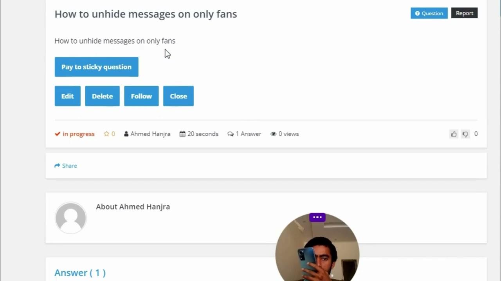
Task: Click the Share arrow icon
Action: (x=57, y=166)
